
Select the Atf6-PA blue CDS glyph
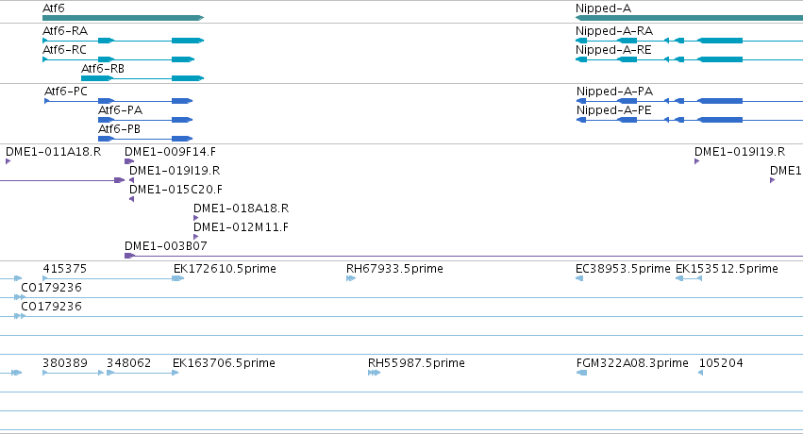pyautogui.click(x=145, y=120)
